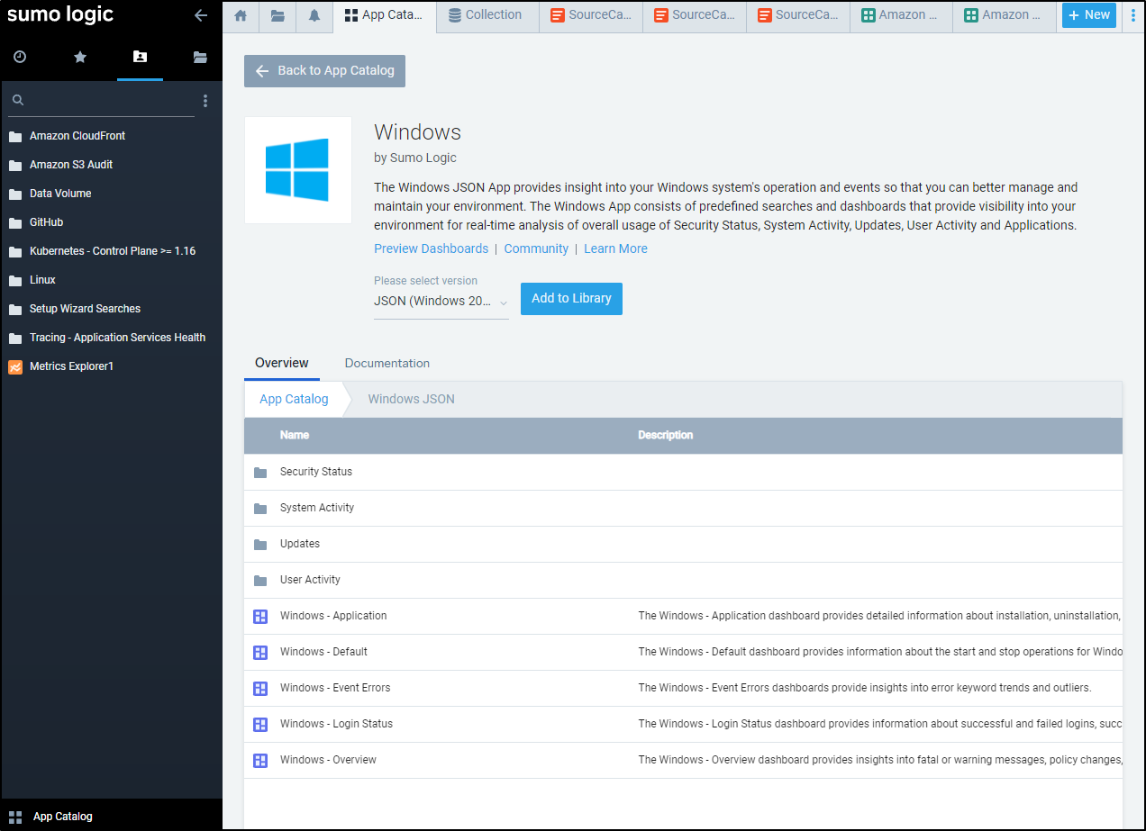
Task: Switch to the Collection tab
Action: tap(487, 15)
